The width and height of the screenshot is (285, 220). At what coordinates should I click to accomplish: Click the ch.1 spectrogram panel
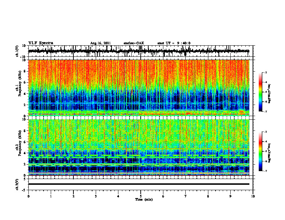click(139, 88)
